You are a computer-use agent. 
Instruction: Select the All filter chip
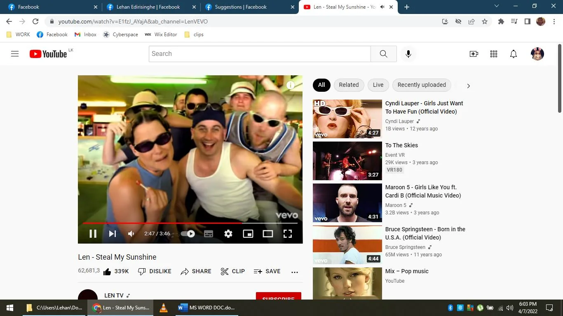[321, 85]
